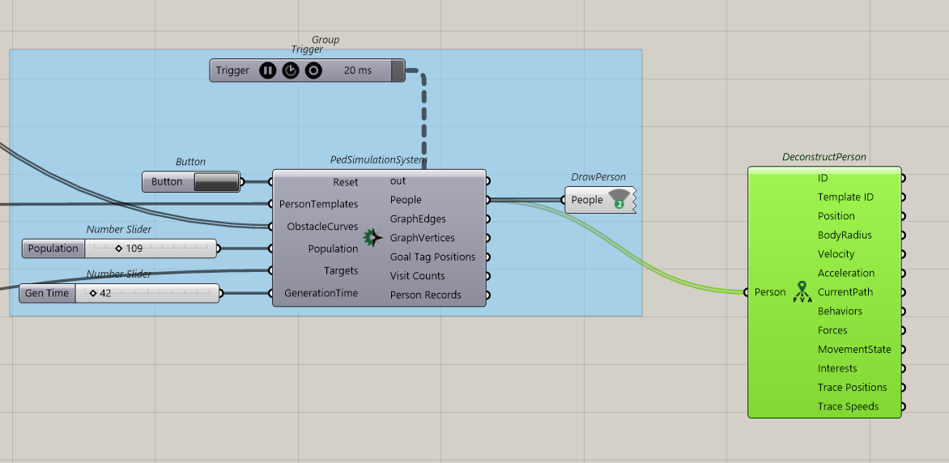Click the Population input of PedSimulationSystem
The image size is (949, 463).
[x=333, y=248]
